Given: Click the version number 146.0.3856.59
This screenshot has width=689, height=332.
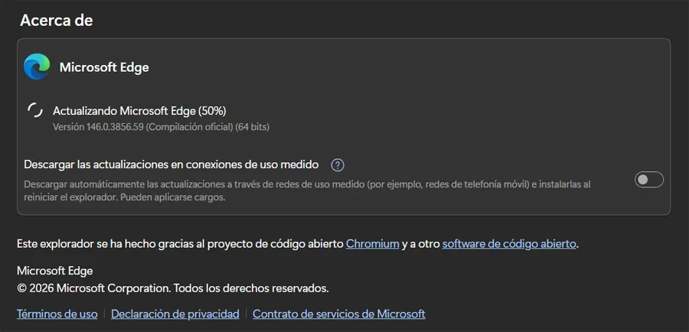Looking at the screenshot, I should 116,126.
